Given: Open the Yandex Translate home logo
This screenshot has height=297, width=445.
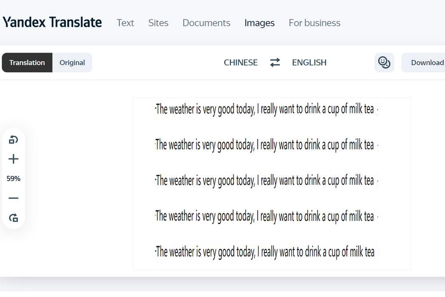Looking at the screenshot, I should [52, 22].
